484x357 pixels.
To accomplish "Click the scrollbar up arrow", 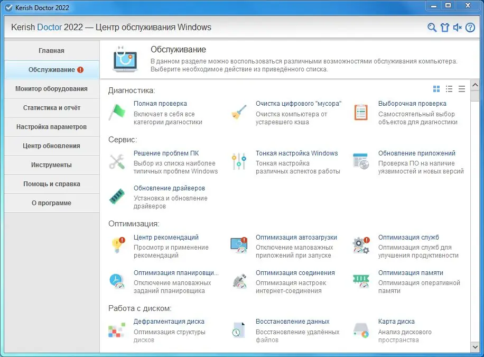I will [x=475, y=85].
